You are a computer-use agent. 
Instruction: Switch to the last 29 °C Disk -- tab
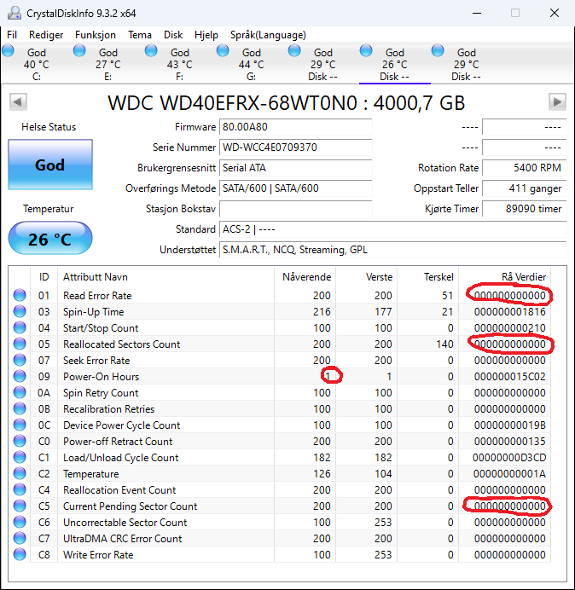click(466, 64)
